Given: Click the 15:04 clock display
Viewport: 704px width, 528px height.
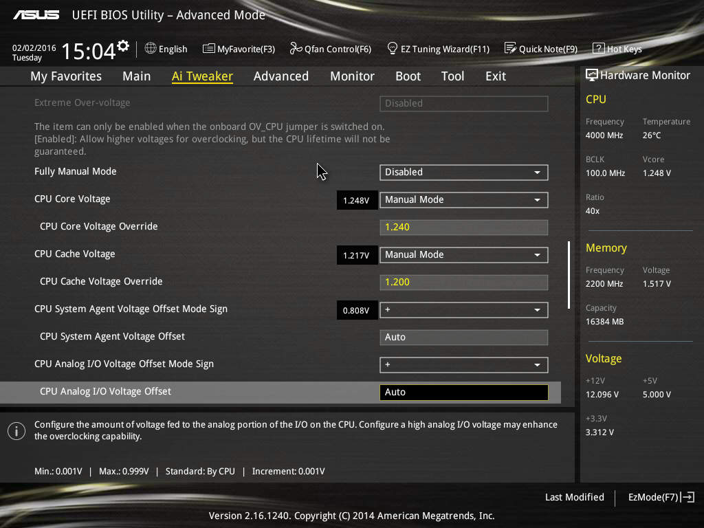Looking at the screenshot, I should [89, 51].
